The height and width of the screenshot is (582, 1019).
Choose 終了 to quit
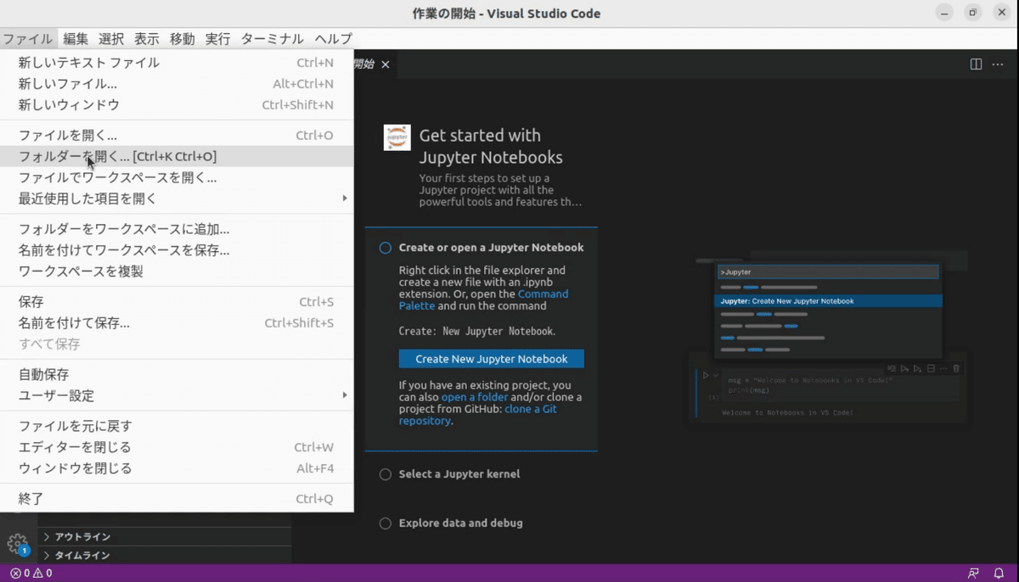(177, 499)
